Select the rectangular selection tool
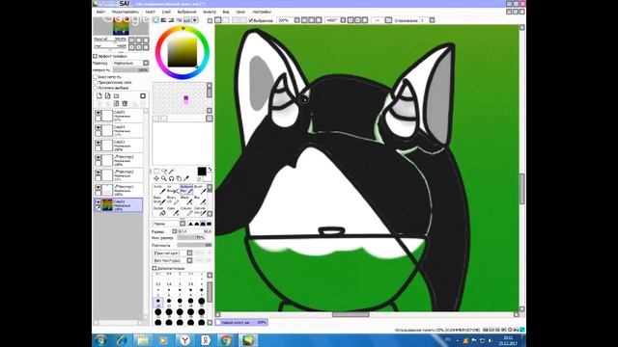The width and height of the screenshot is (618, 347). (x=156, y=172)
